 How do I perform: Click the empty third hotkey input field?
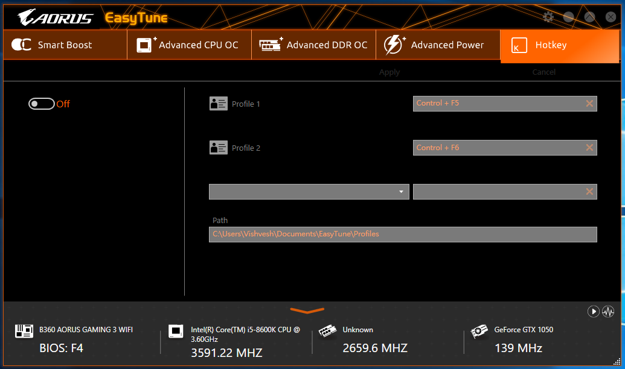point(505,192)
